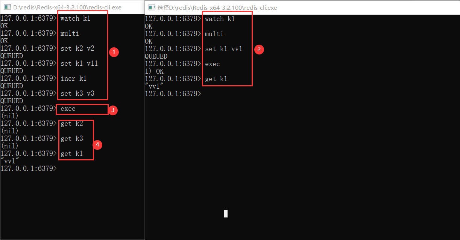Click the left redis-cli window title bar icon
This screenshot has width=460, height=240.
[x=7, y=8]
